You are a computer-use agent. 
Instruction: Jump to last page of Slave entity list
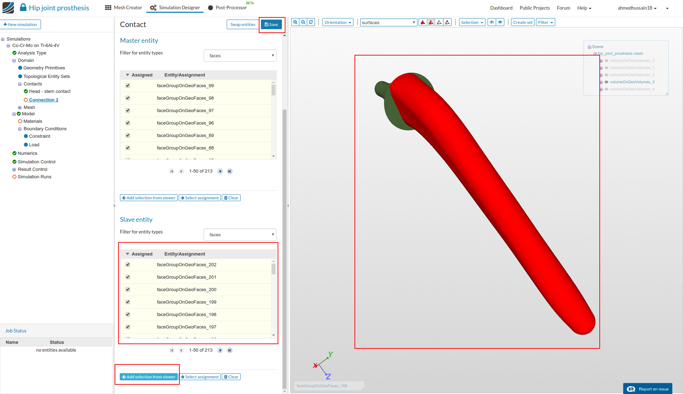coord(230,350)
